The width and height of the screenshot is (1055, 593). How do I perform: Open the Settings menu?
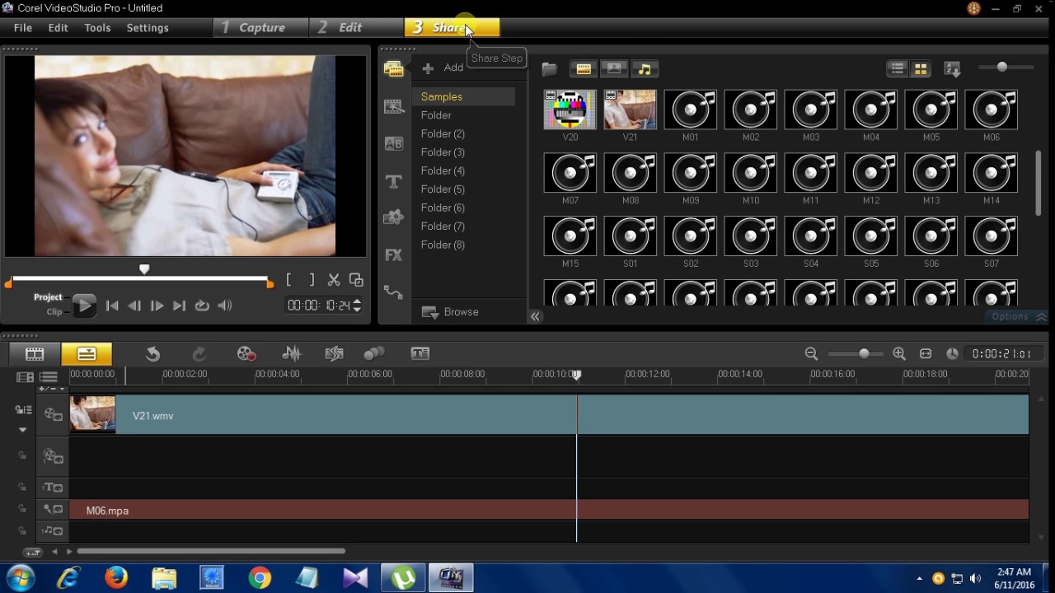point(148,28)
